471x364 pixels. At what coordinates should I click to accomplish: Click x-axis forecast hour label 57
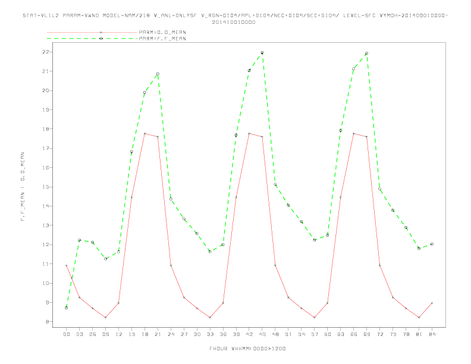[x=315, y=334]
